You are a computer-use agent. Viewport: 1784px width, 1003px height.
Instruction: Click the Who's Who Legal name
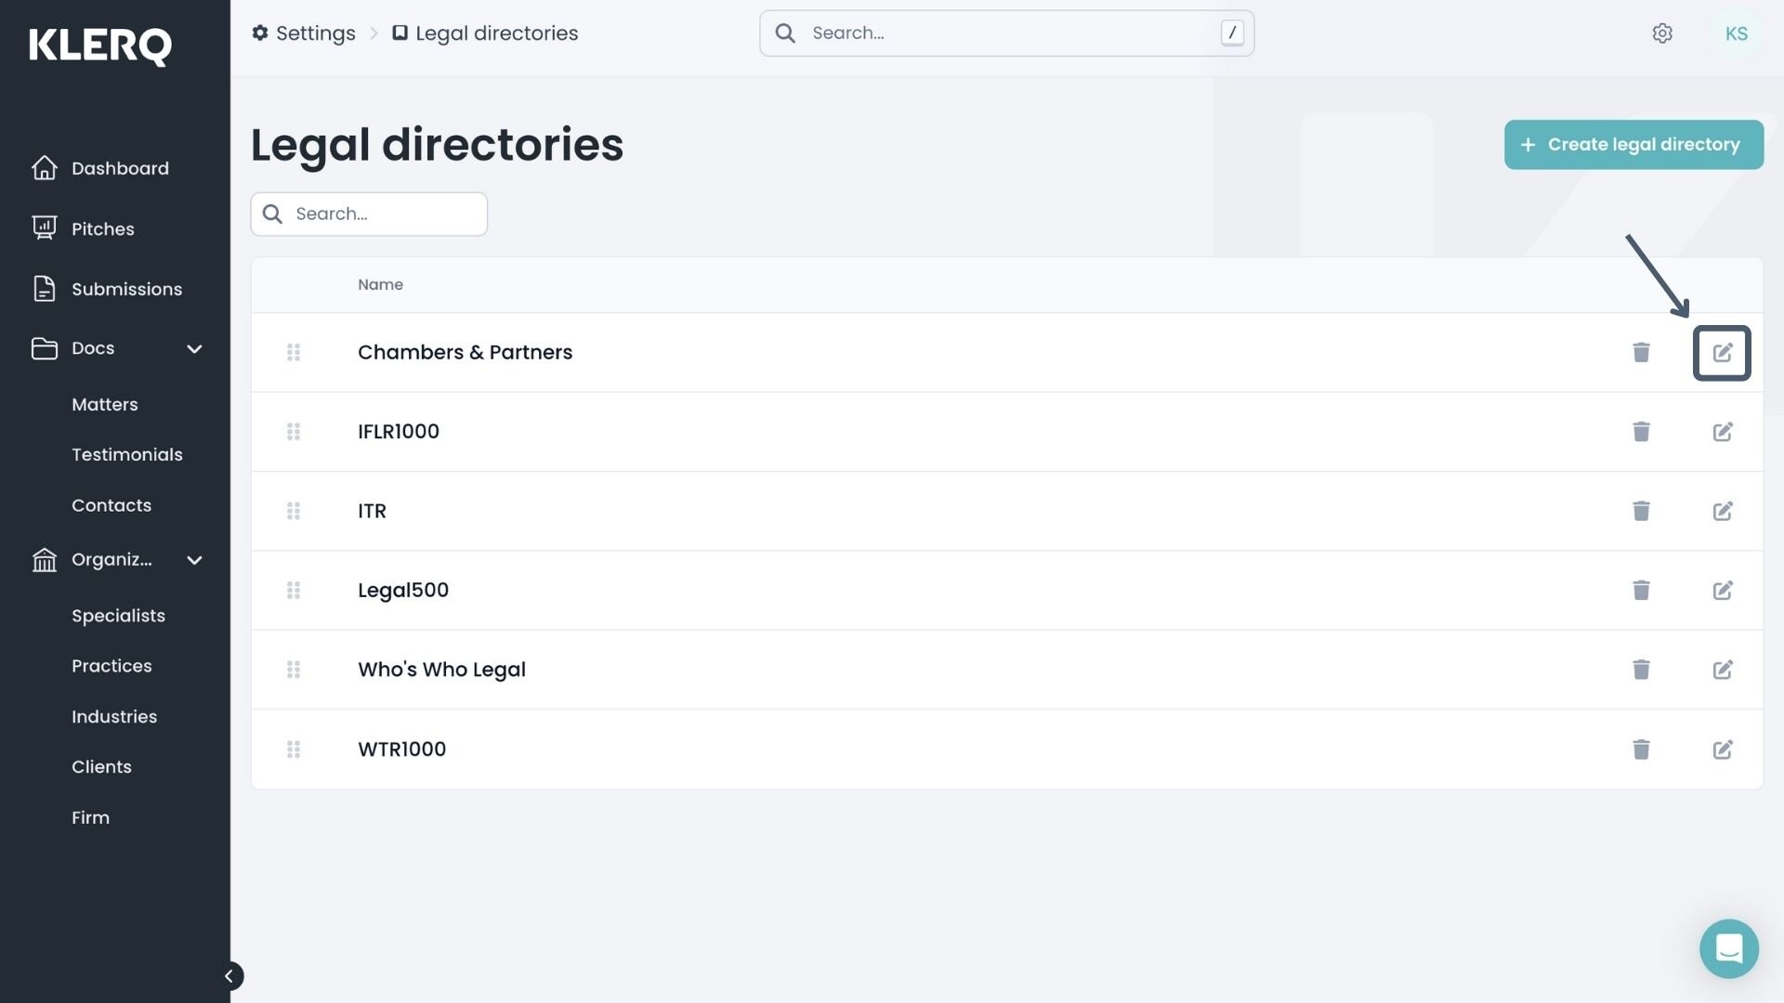click(x=441, y=670)
